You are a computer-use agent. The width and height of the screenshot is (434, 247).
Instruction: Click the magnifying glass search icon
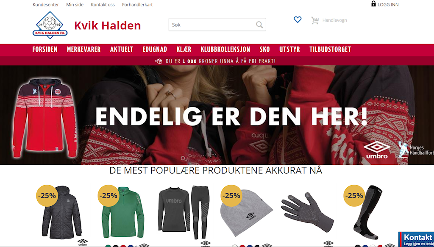point(259,25)
